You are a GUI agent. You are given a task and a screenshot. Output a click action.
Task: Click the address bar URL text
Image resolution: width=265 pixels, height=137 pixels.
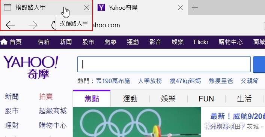pyautogui.click(x=107, y=25)
